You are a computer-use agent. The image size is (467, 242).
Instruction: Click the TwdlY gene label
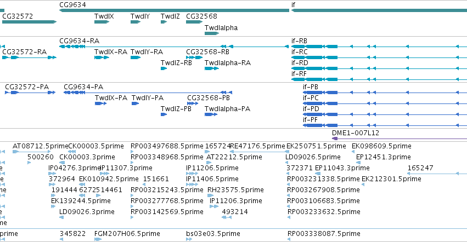(140, 16)
